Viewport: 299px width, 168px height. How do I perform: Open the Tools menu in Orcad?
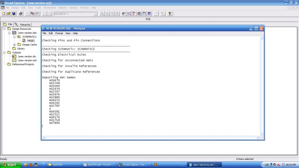(38, 8)
